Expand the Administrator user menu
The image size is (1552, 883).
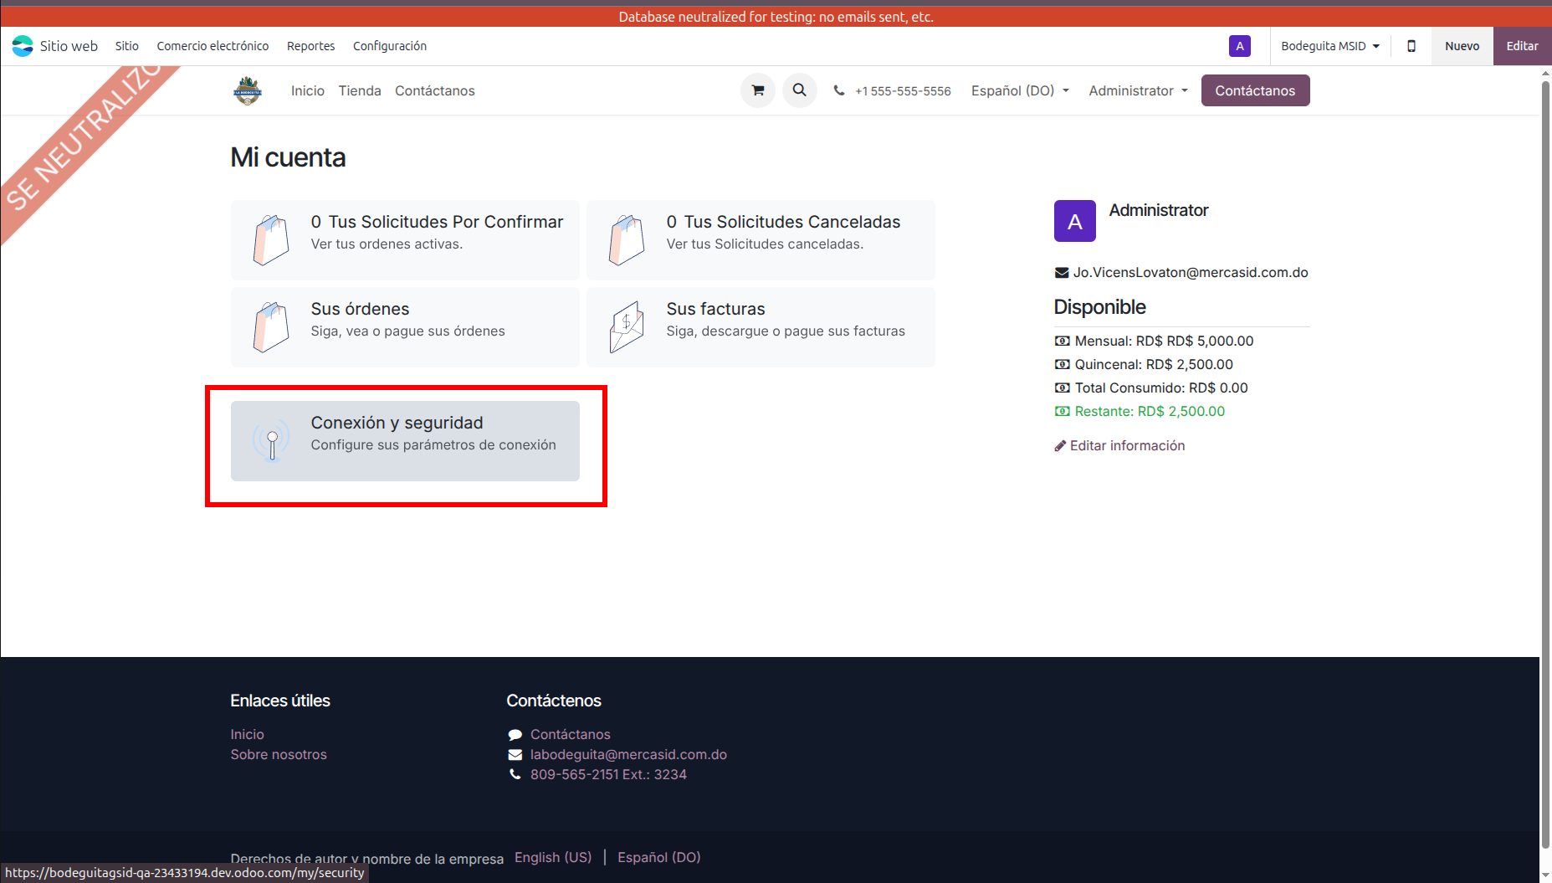1137,90
